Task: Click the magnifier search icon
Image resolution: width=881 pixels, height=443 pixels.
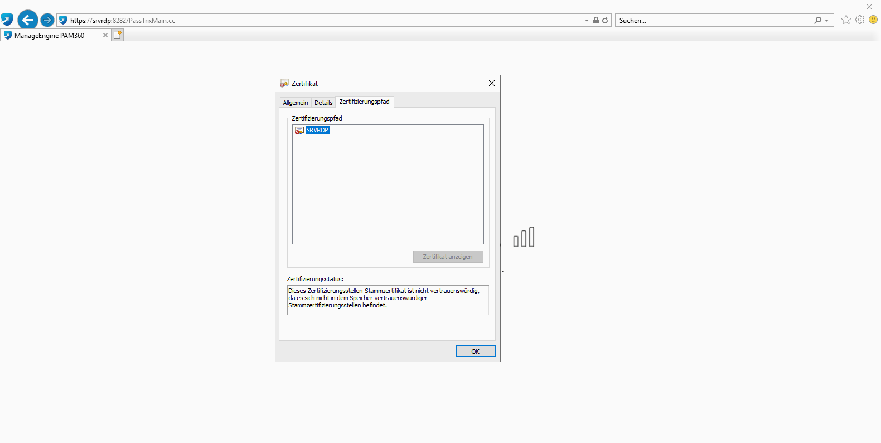Action: [x=817, y=20]
